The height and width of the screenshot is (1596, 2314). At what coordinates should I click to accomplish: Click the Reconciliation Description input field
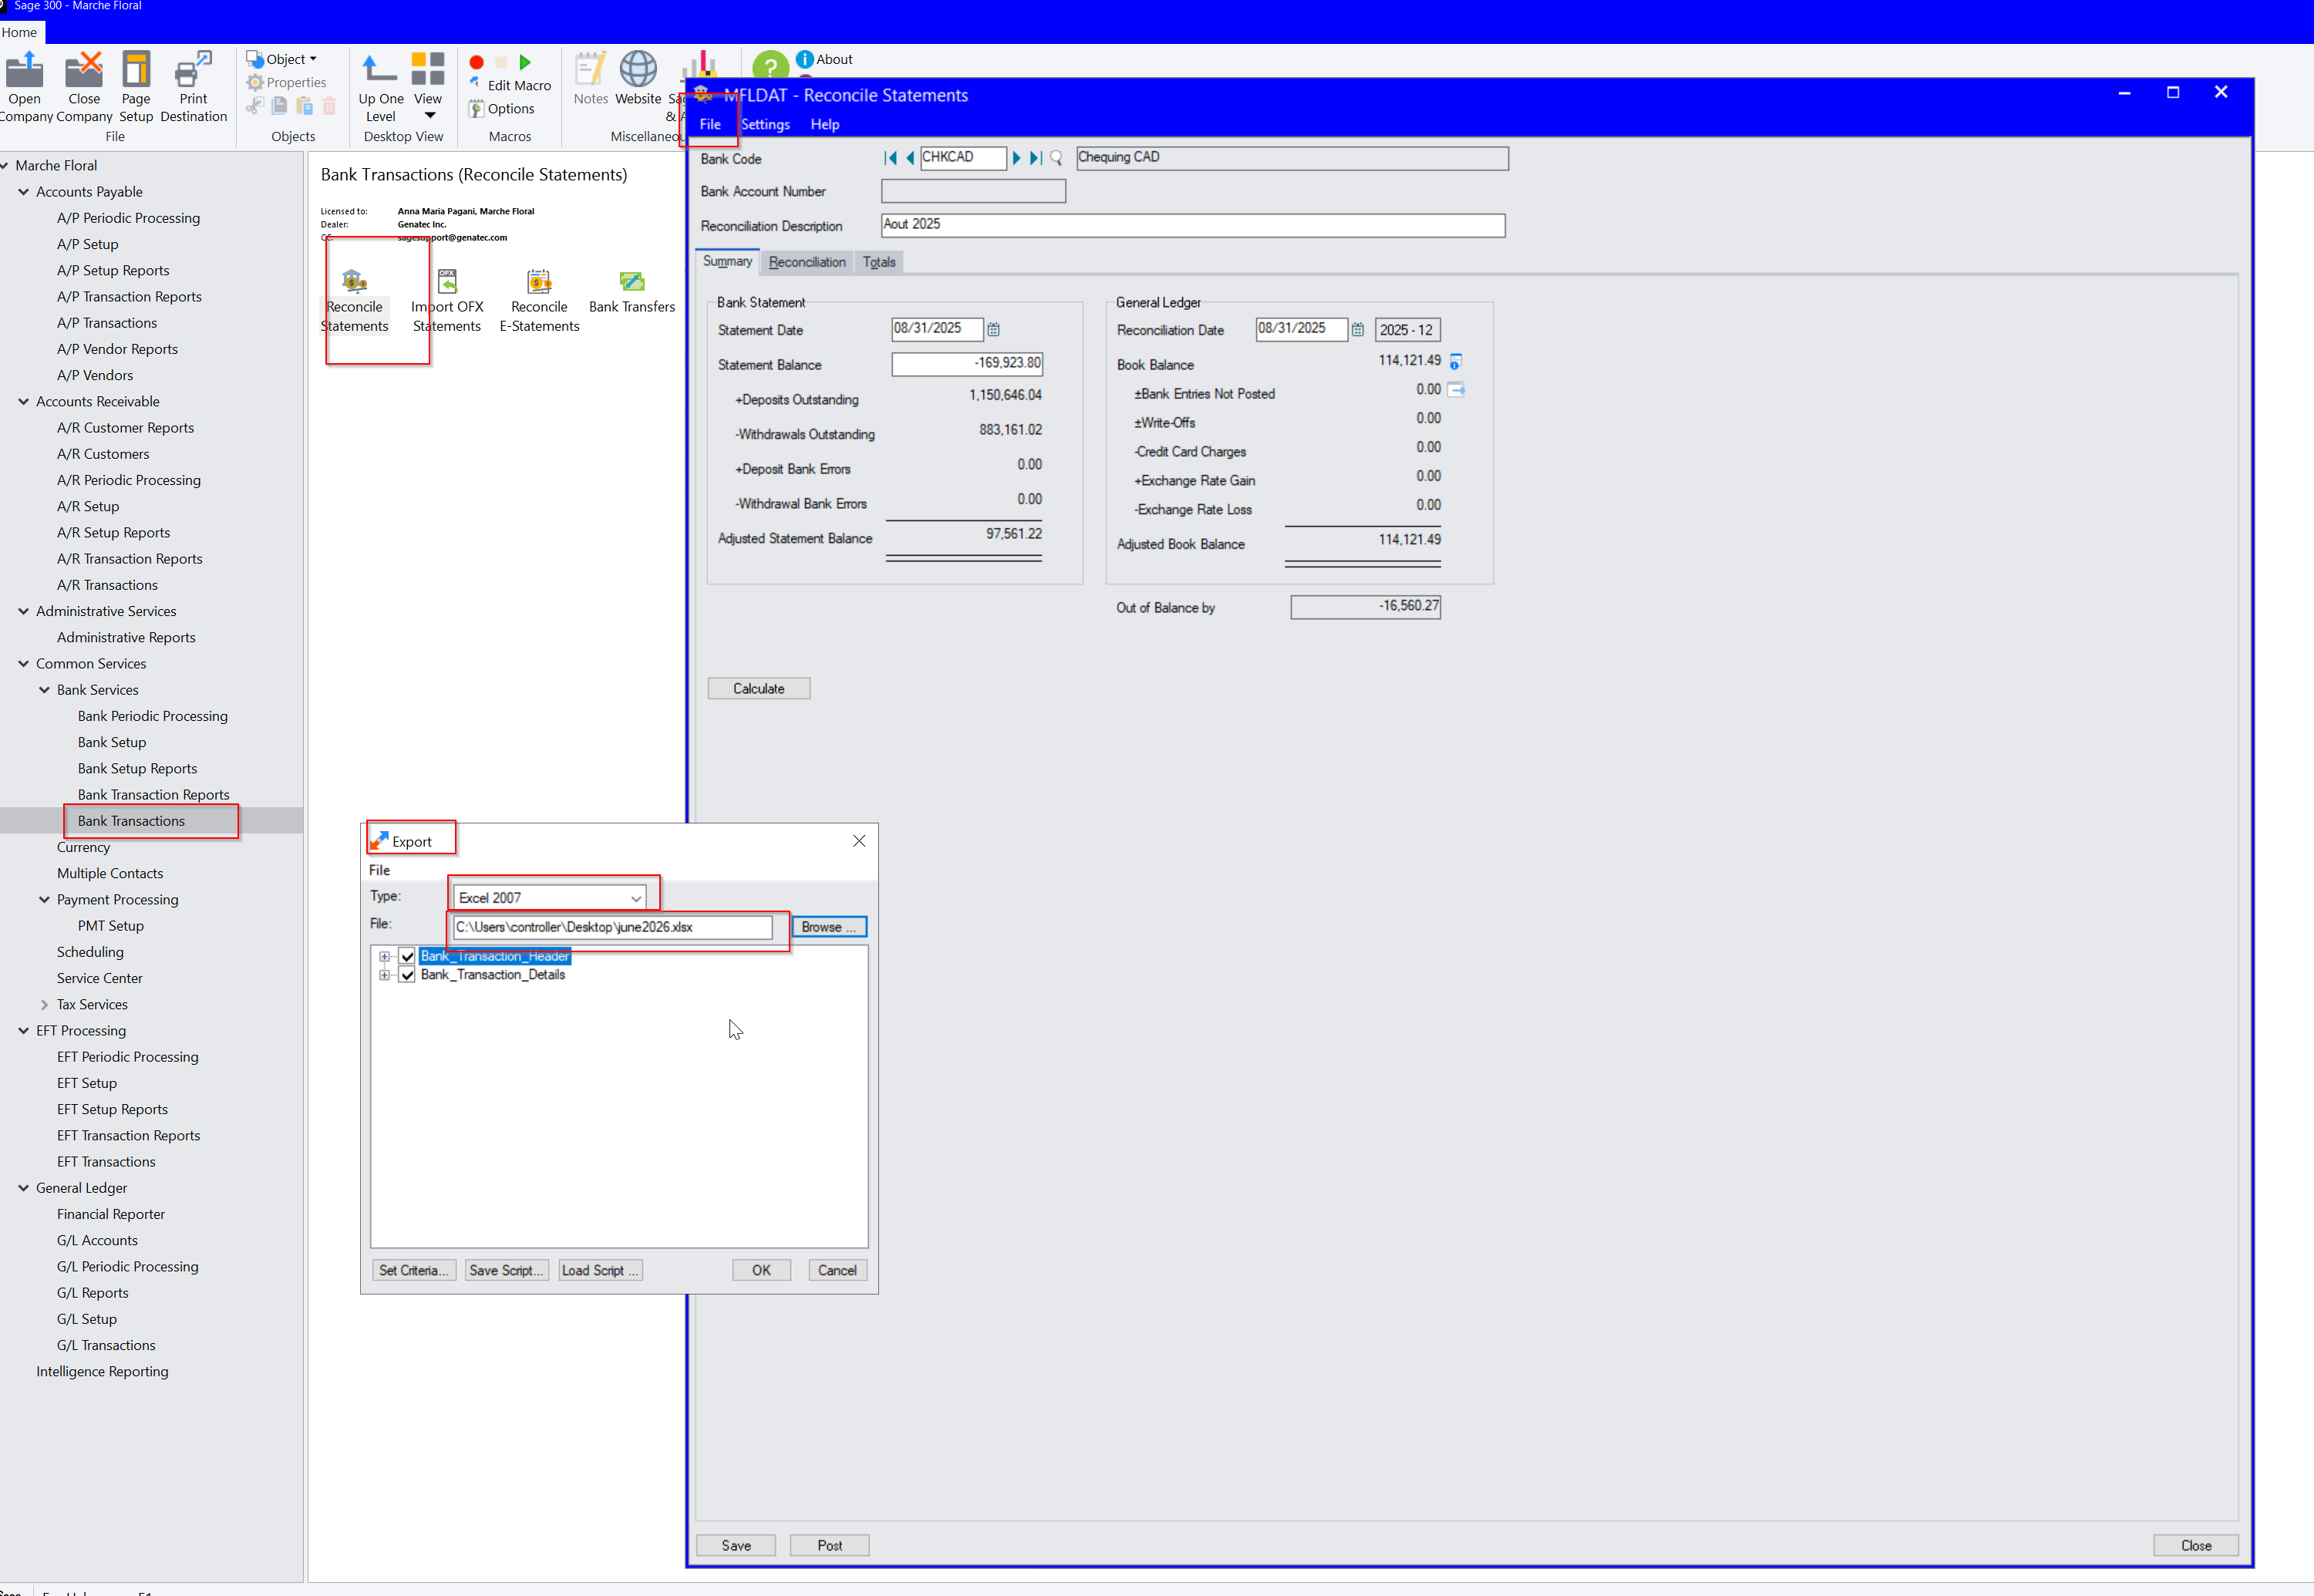(x=1192, y=225)
